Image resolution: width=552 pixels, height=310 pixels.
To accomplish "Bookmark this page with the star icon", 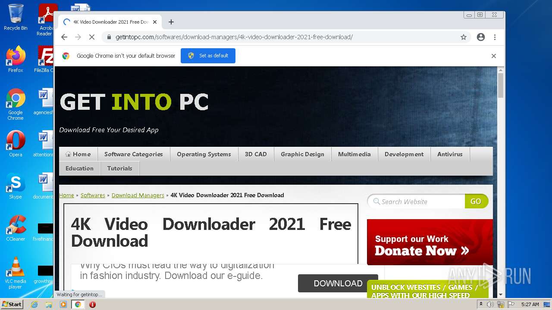I will coord(464,37).
